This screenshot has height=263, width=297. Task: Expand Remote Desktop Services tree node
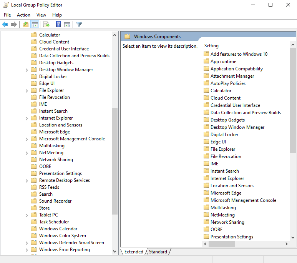pyautogui.click(x=27, y=181)
